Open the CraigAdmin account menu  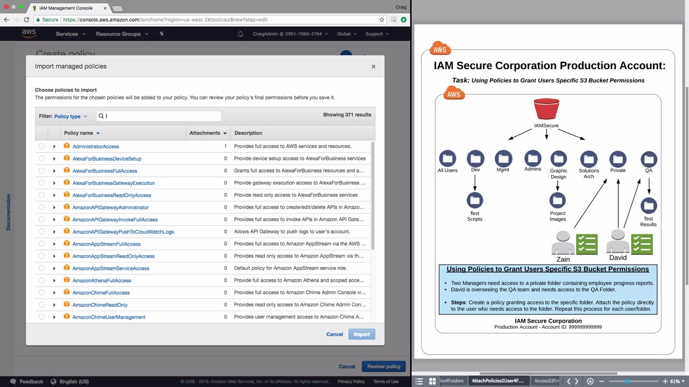291,34
